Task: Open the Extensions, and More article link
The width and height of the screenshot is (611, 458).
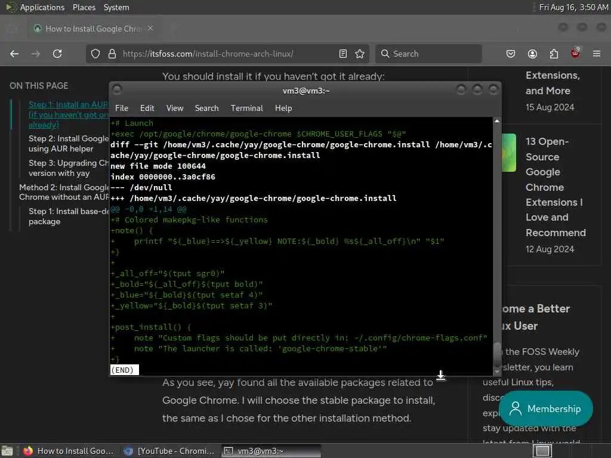Action: [x=553, y=83]
